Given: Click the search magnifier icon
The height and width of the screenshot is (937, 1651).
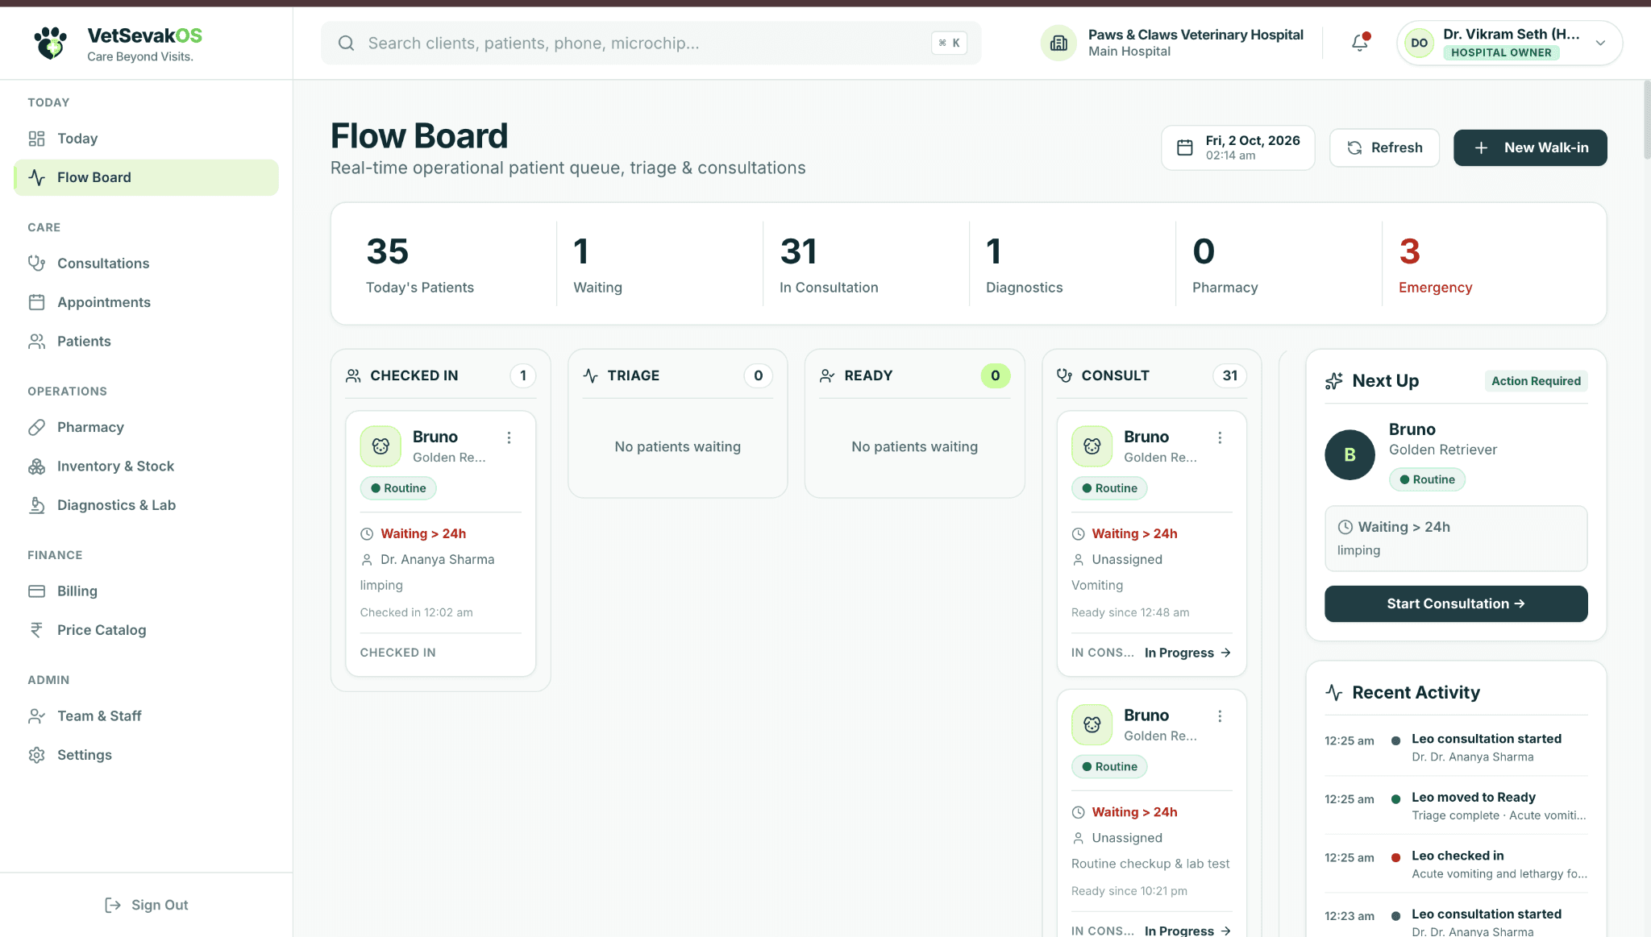Looking at the screenshot, I should [346, 43].
